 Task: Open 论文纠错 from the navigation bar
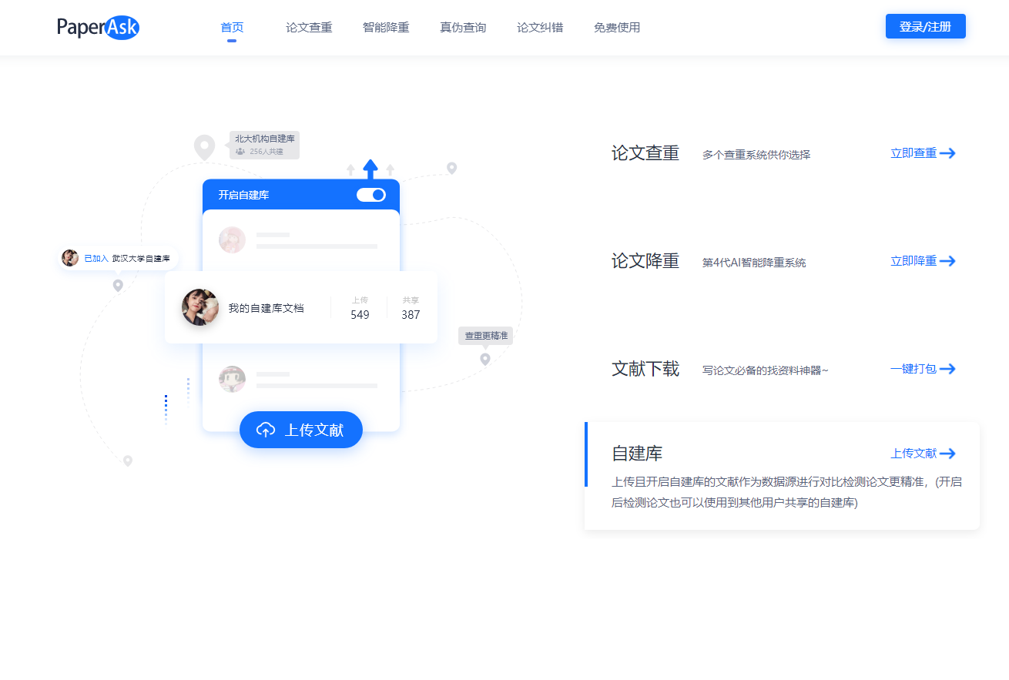click(540, 28)
